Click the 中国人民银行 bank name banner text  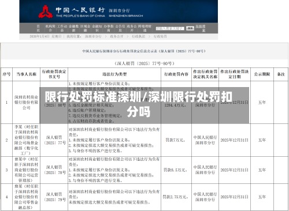tap(80, 10)
